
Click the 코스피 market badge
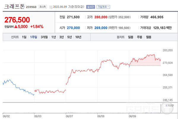(x=43, y=7)
